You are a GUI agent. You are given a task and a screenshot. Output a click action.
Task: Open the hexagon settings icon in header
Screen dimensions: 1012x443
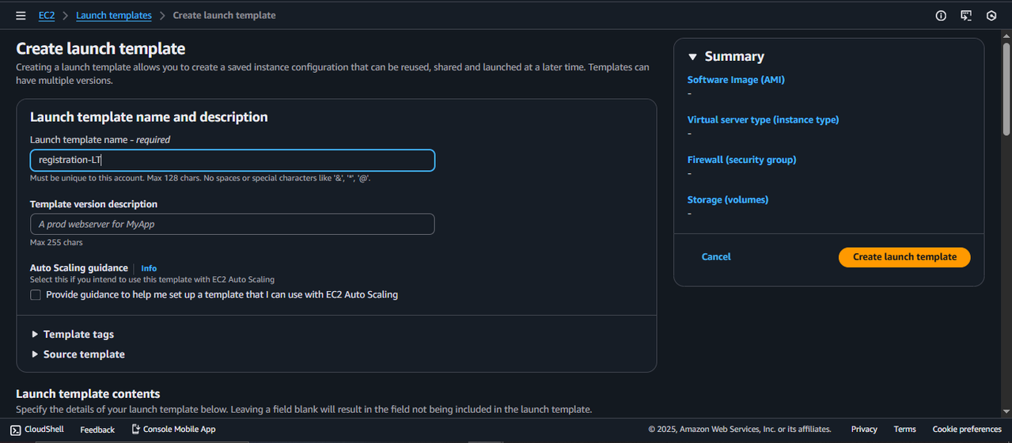(x=991, y=16)
